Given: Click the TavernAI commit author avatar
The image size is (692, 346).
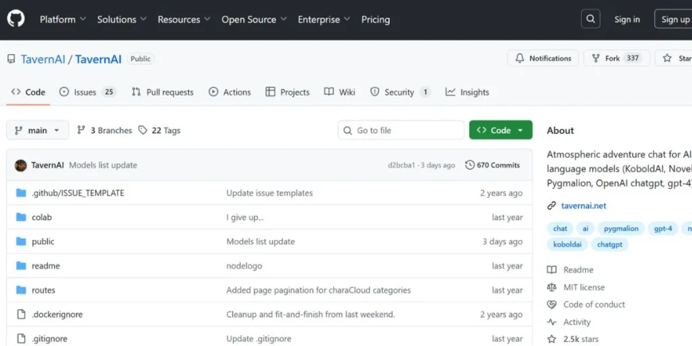Looking at the screenshot, I should [21, 166].
